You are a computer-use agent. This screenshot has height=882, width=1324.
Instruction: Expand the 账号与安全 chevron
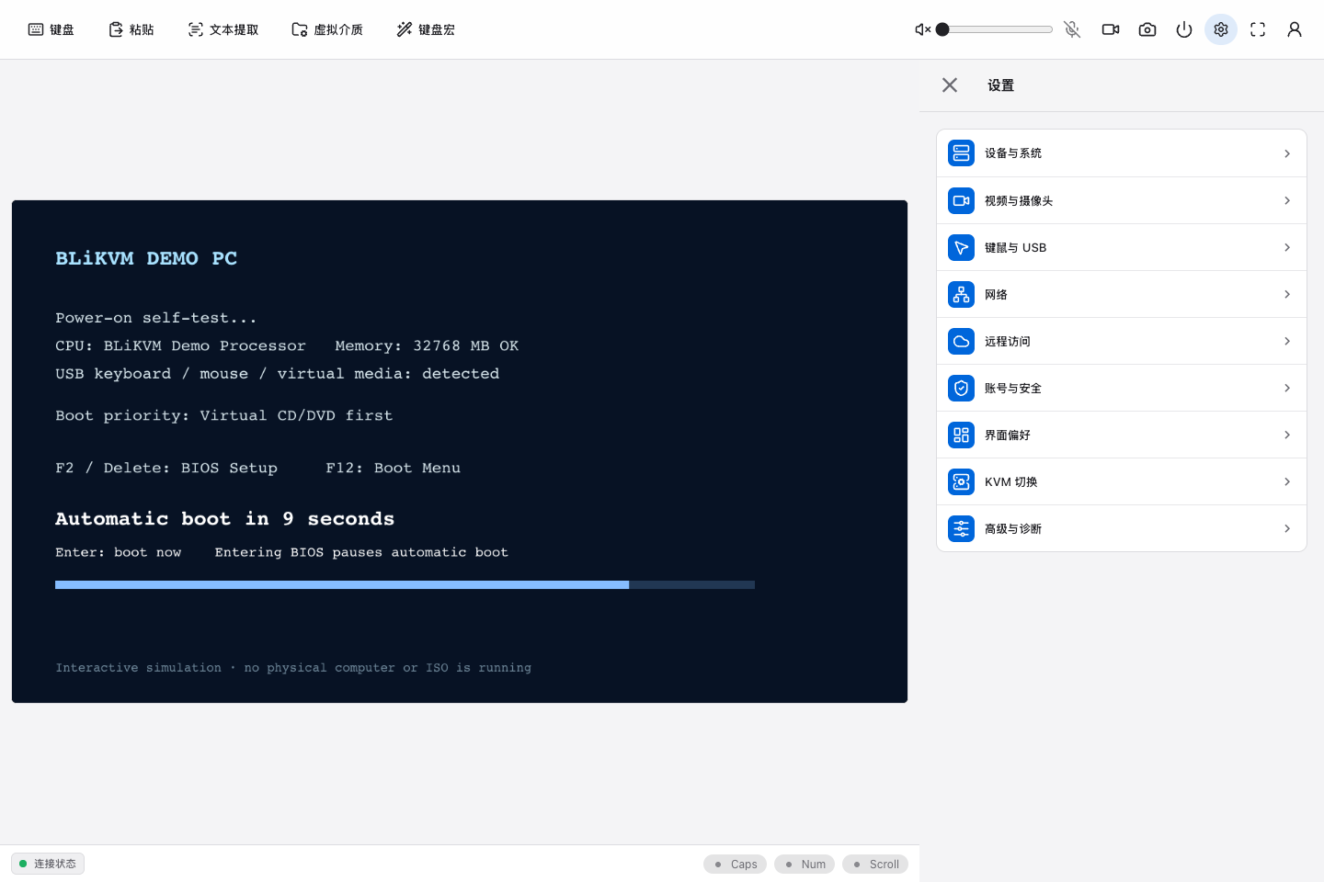tap(1287, 388)
